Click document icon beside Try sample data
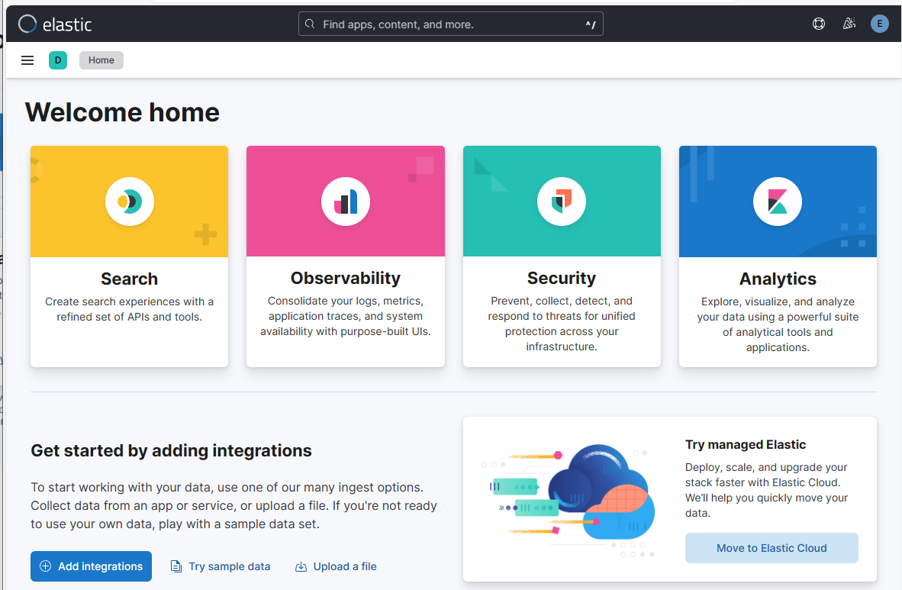This screenshot has height=590, width=902. [x=176, y=566]
